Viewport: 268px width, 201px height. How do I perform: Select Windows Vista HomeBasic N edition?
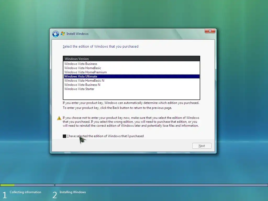pos(132,81)
